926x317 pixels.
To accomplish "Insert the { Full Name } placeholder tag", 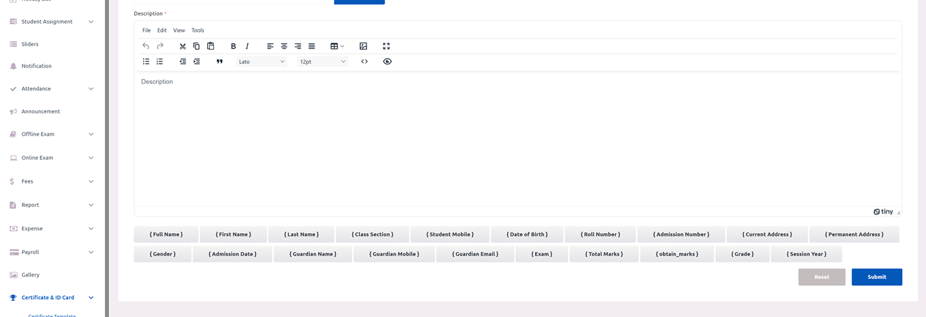I will point(166,234).
